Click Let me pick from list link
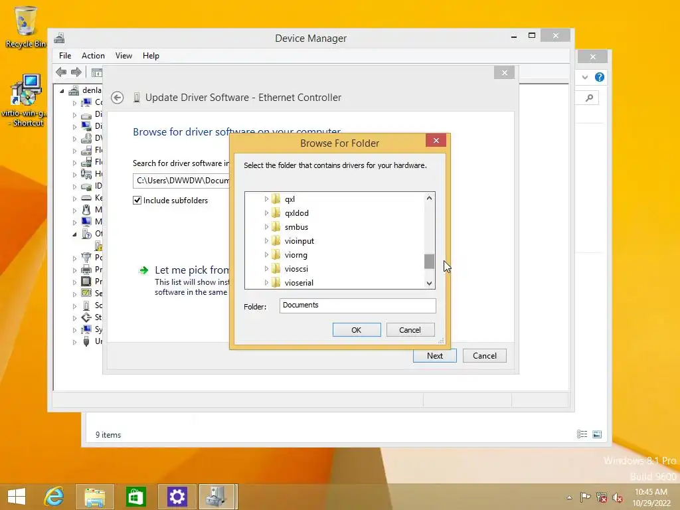 click(192, 270)
